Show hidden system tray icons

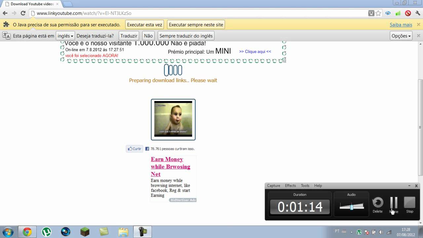[351, 232]
